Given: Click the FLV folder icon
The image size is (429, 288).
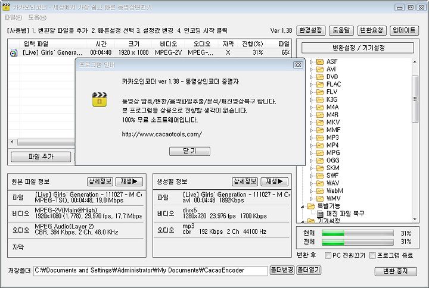Looking at the screenshot, I should tap(320, 92).
